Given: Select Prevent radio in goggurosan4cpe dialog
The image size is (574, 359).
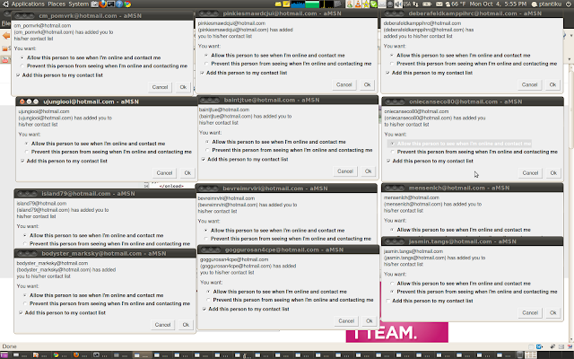Looking at the screenshot, I should tap(209, 300).
